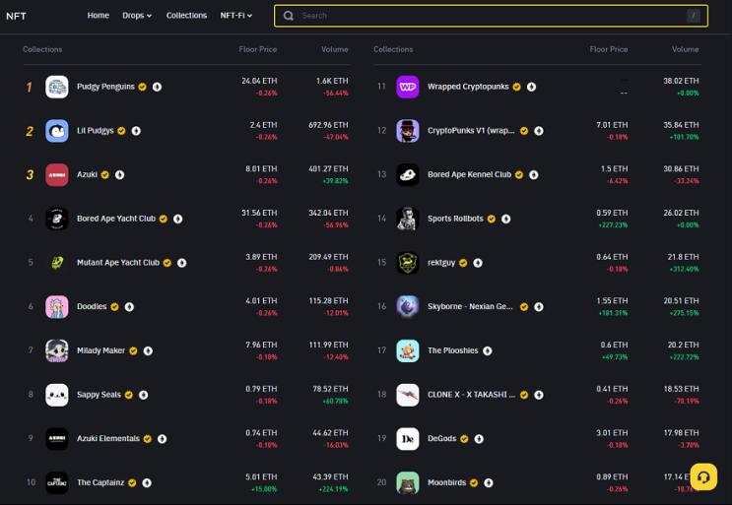The height and width of the screenshot is (505, 732).
Task: Open the Sports Rollbots collection link
Action: tap(455, 219)
